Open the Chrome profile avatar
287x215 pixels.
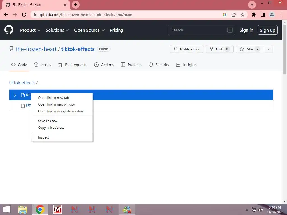click(x=272, y=15)
